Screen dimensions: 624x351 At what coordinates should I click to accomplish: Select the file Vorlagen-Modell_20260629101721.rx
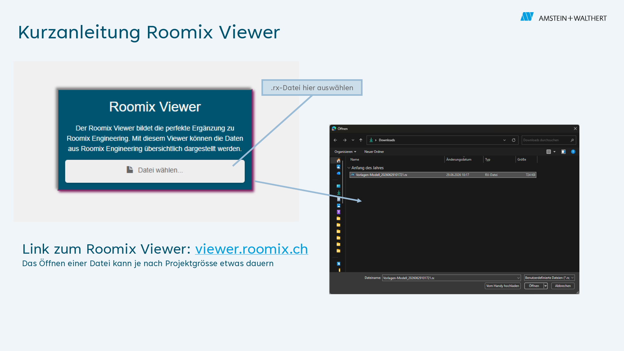[443, 175]
